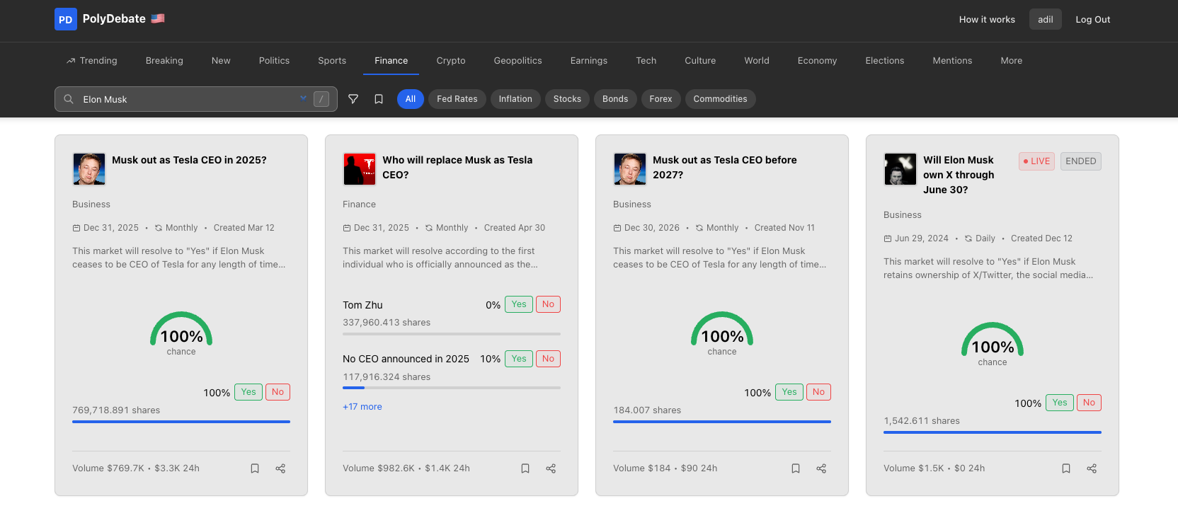1178x518 pixels.
Task: Click the magnifier icon in search box
Action: pos(69,99)
